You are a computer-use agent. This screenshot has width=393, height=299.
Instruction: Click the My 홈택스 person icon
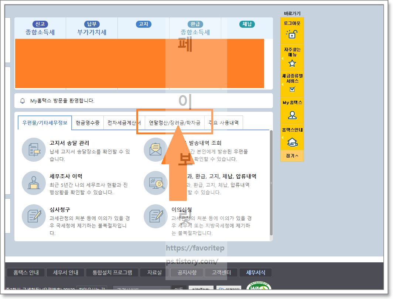[x=292, y=115]
